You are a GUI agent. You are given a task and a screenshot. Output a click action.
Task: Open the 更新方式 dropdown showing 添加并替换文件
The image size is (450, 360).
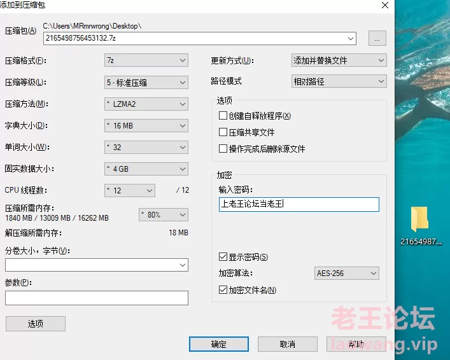(339, 60)
